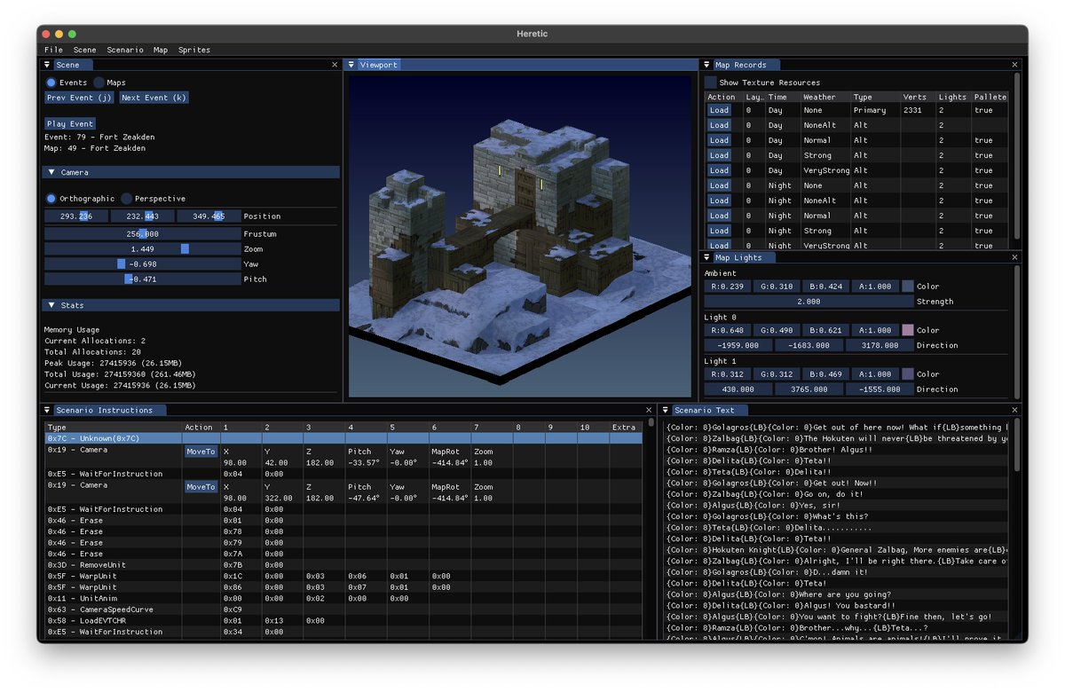The width and height of the screenshot is (1065, 692).
Task: Click Next Event (k) button
Action: pos(154,98)
